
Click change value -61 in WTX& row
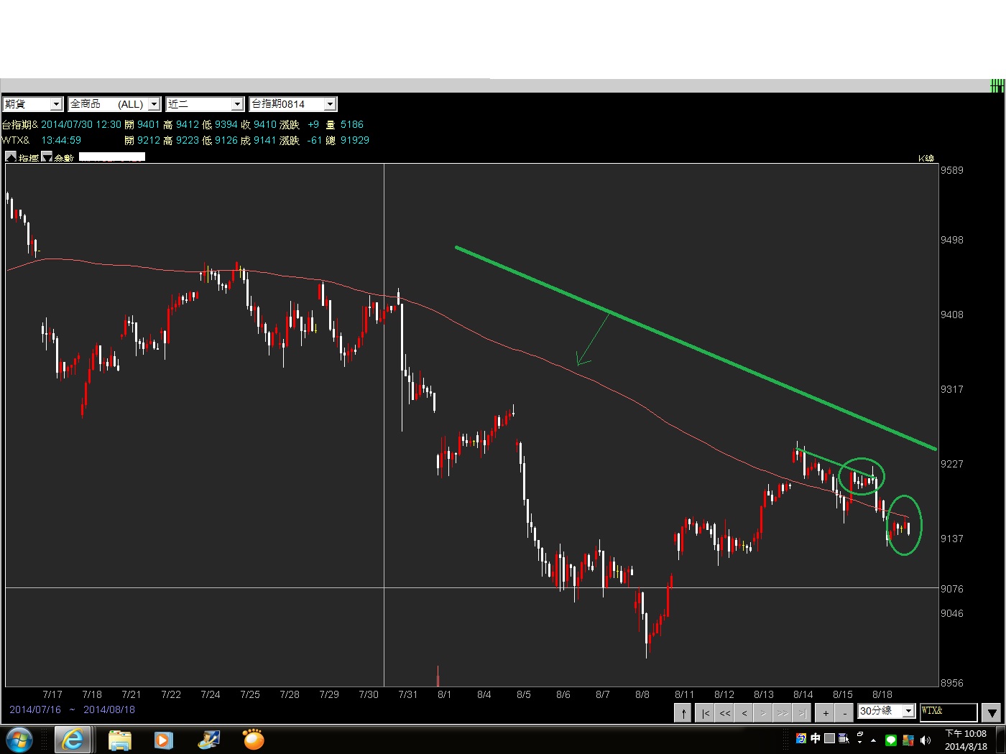(x=315, y=140)
